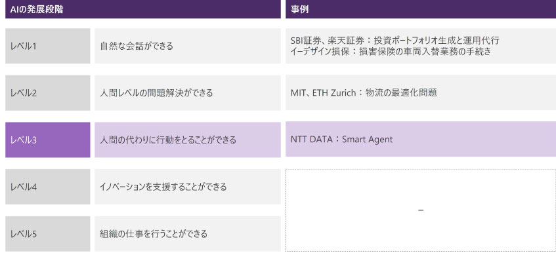Image resolution: width=556 pixels, height=268 pixels.
Task: Click the 人間レベルの問題解決ができる description
Action: pyautogui.click(x=156, y=93)
